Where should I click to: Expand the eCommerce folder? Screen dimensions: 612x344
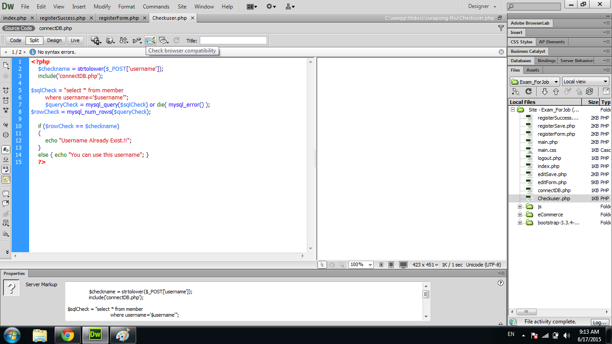pyautogui.click(x=520, y=215)
